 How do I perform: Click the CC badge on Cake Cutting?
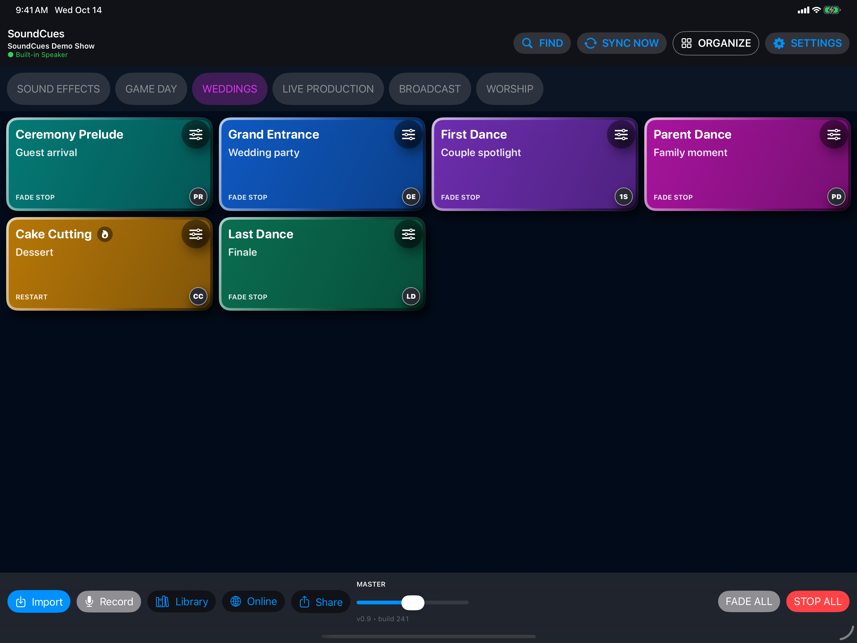pyautogui.click(x=198, y=296)
